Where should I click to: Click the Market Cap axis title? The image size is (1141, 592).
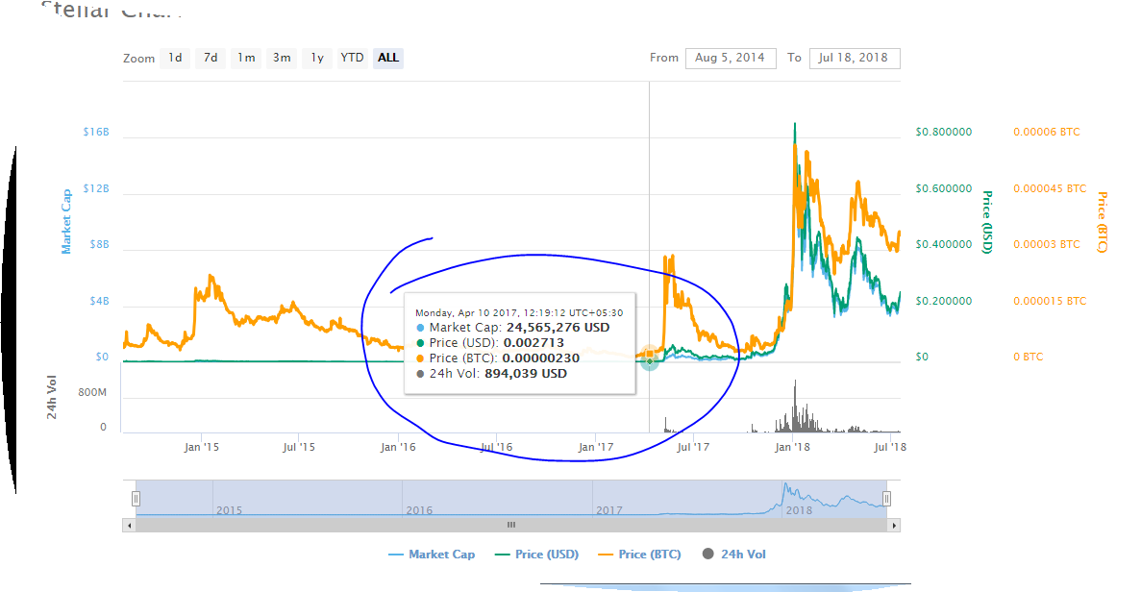(x=66, y=222)
